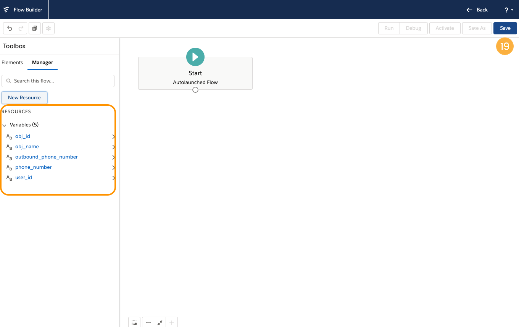Switch to the Elements tab

pos(12,62)
